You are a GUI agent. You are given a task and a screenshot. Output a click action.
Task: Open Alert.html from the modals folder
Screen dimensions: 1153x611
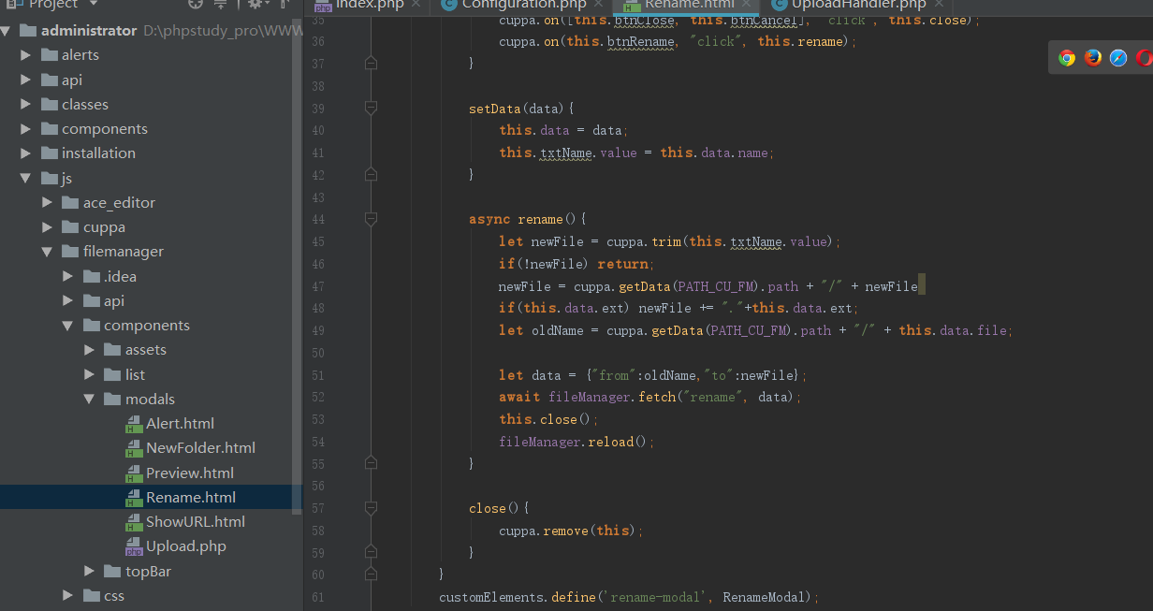pos(180,424)
